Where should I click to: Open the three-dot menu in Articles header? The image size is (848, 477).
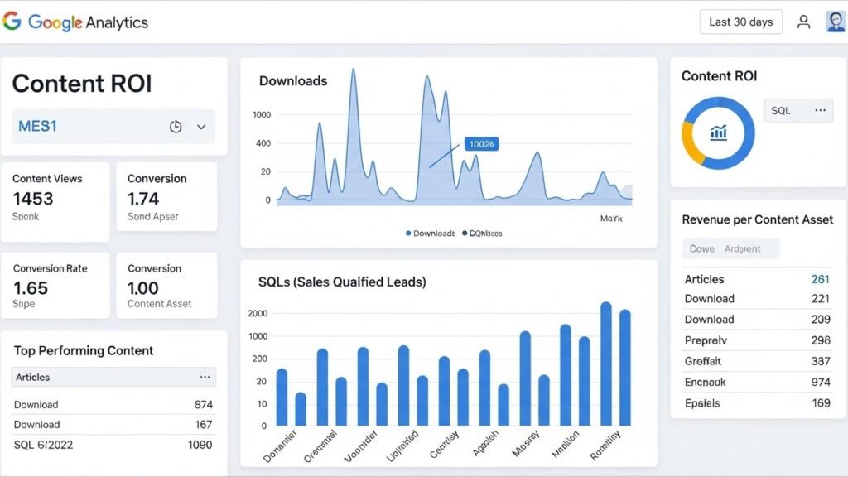coord(205,377)
